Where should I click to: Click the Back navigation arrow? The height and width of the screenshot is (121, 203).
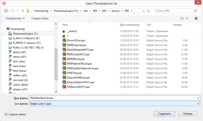[6, 11]
